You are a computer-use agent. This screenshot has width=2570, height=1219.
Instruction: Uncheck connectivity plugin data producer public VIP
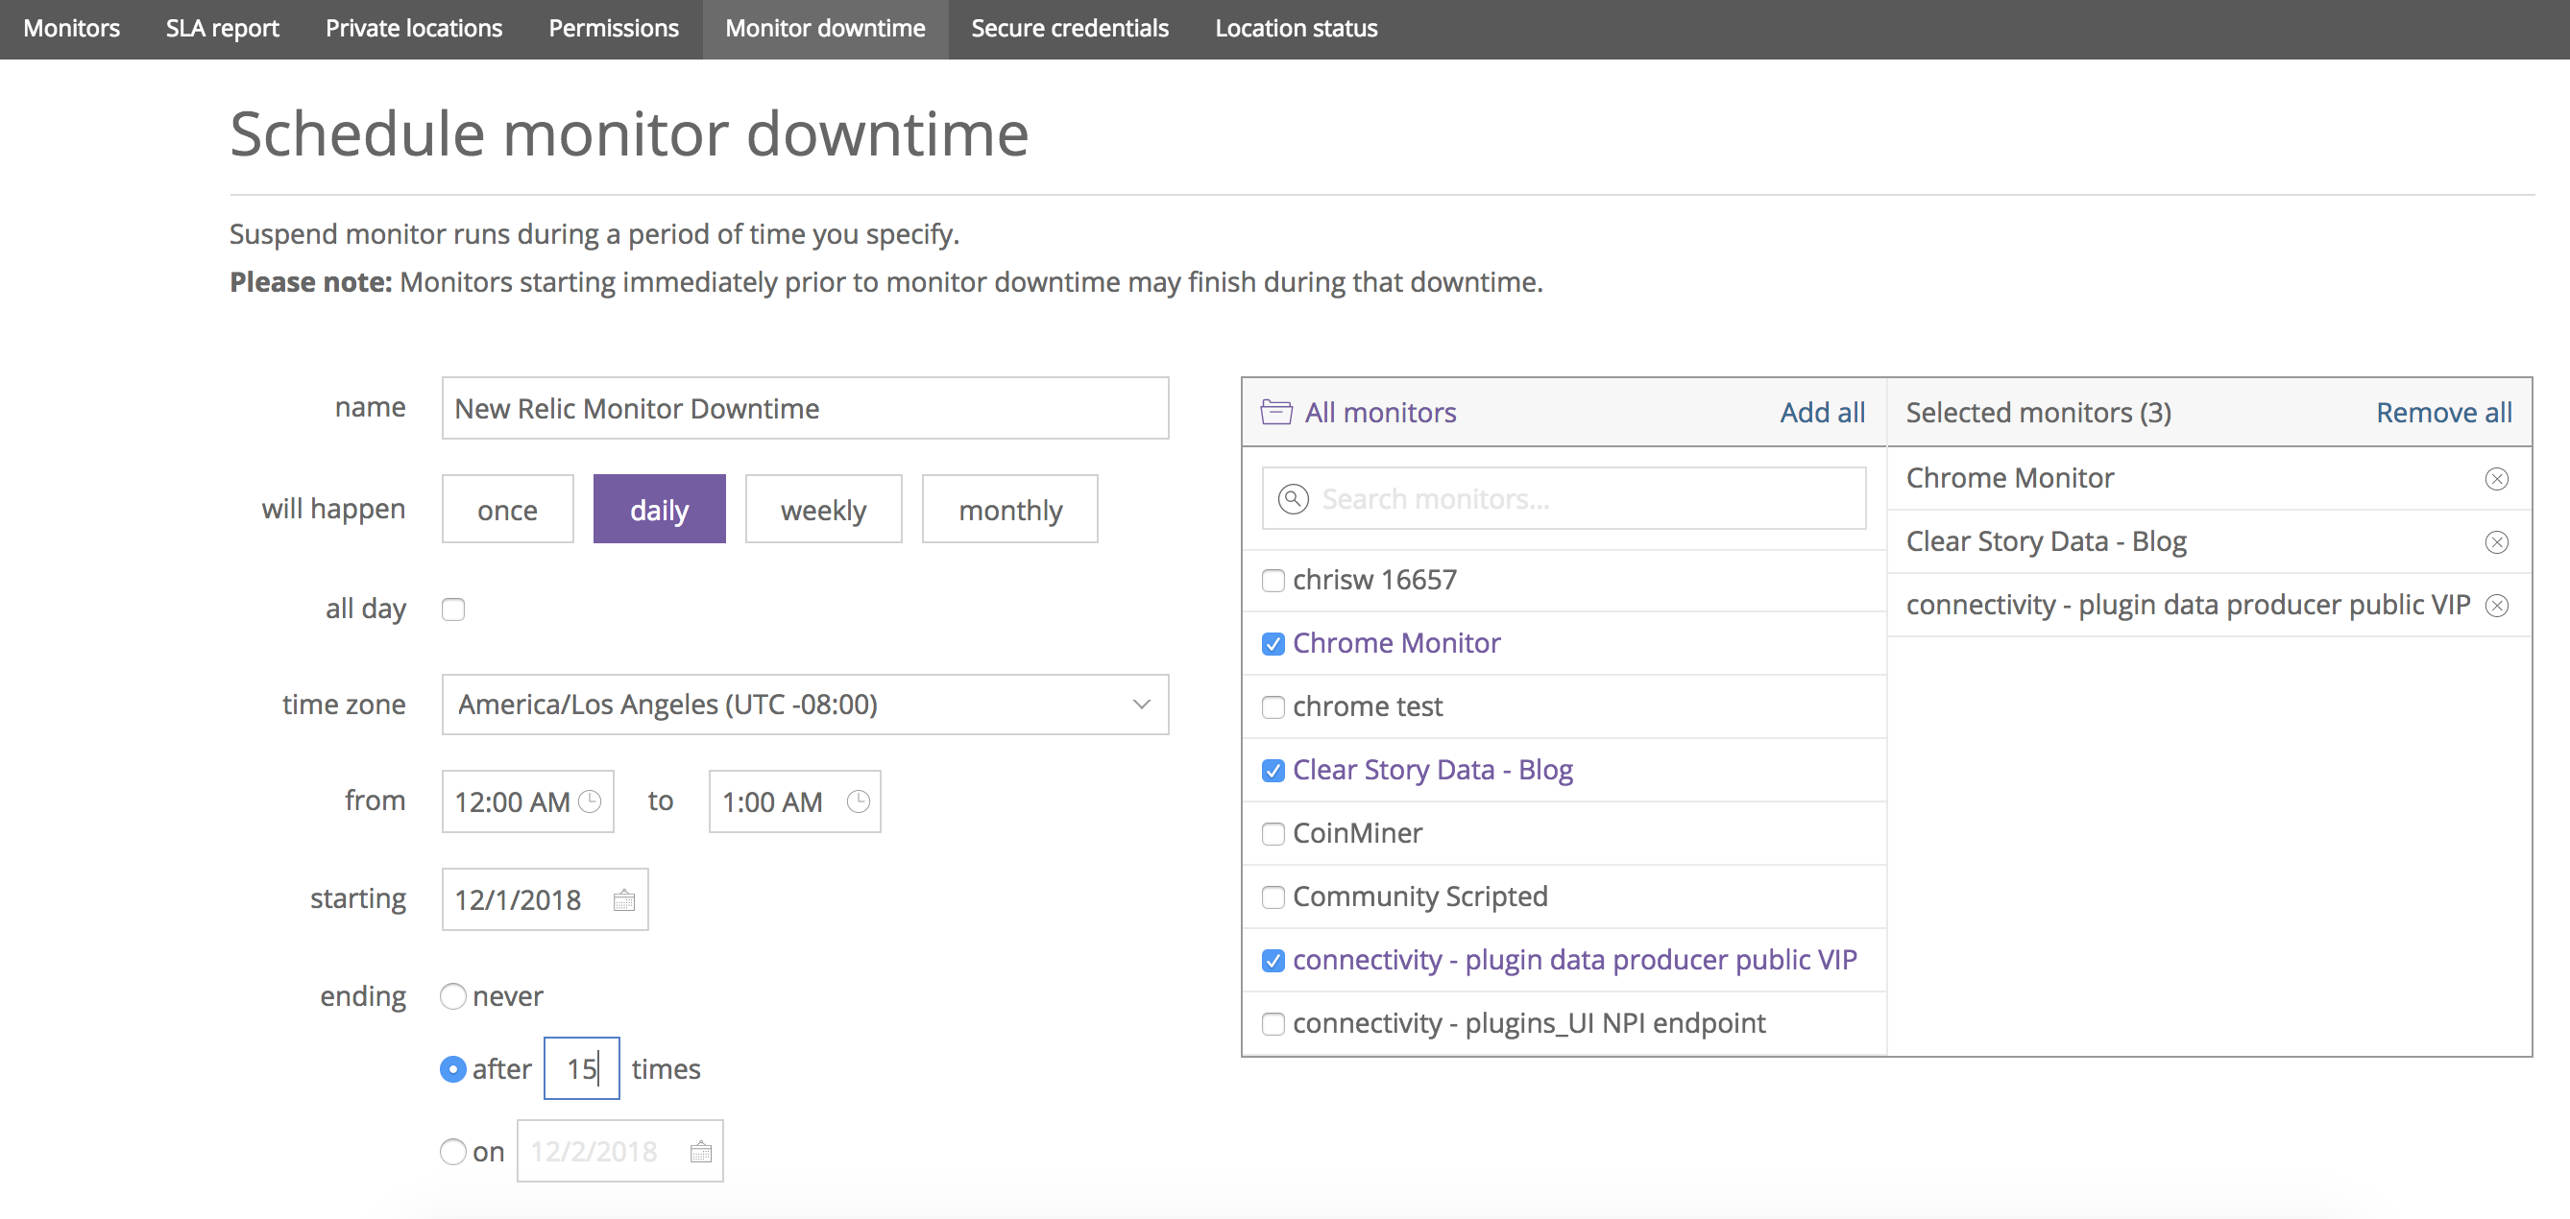point(1273,961)
